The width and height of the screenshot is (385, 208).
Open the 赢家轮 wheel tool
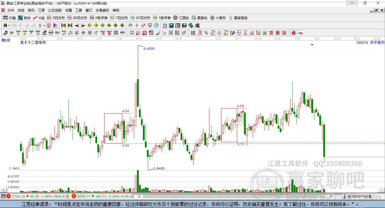point(200,18)
